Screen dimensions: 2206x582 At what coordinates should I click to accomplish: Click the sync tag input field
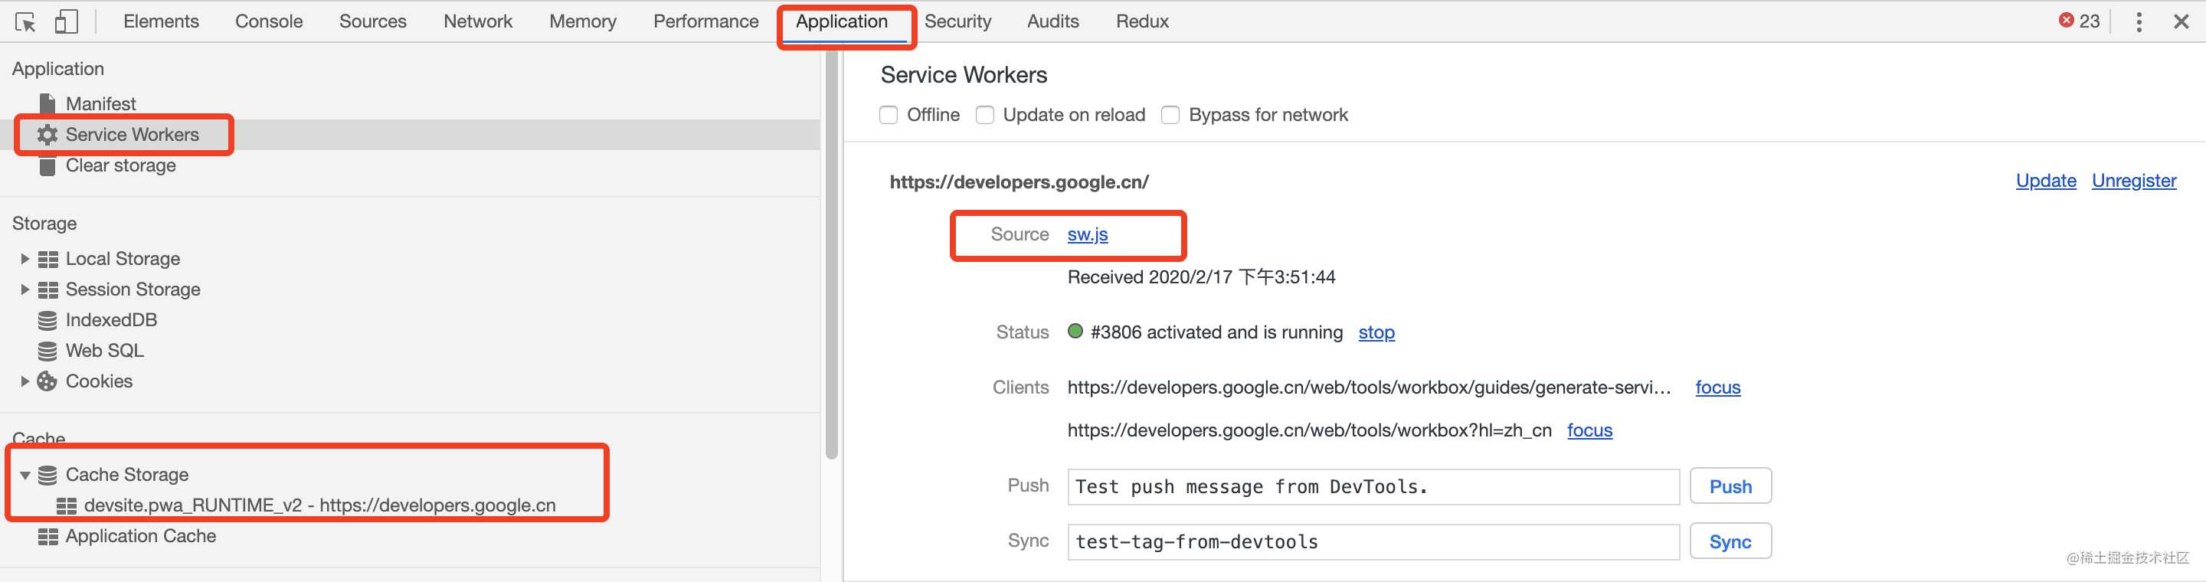click(x=1373, y=541)
